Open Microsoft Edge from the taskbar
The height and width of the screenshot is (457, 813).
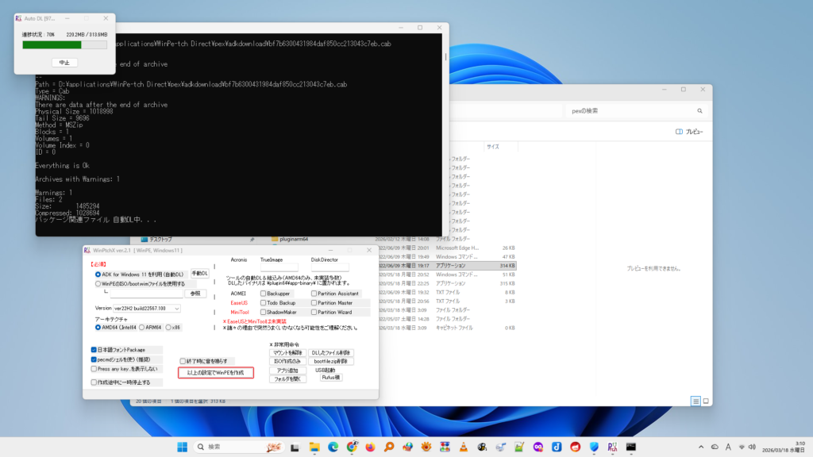click(333, 447)
